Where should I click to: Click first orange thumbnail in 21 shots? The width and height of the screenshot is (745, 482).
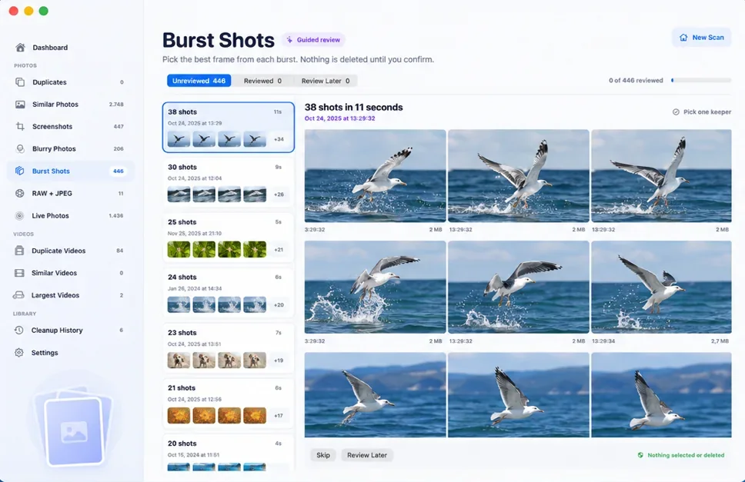179,416
